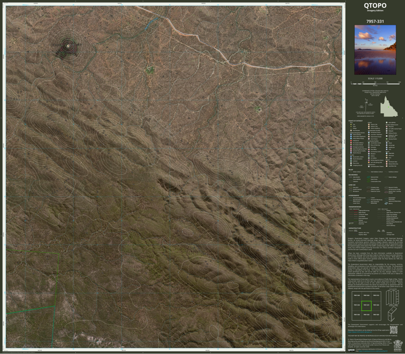Click the Nature Refuge boundary symbol
Image resolution: width=405 pixels, height=354 pixels.
point(386,177)
